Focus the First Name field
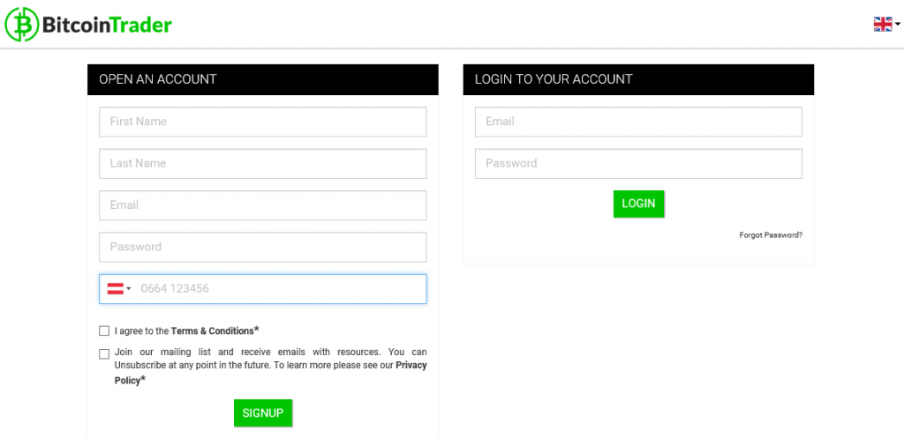The width and height of the screenshot is (904, 438). point(263,122)
